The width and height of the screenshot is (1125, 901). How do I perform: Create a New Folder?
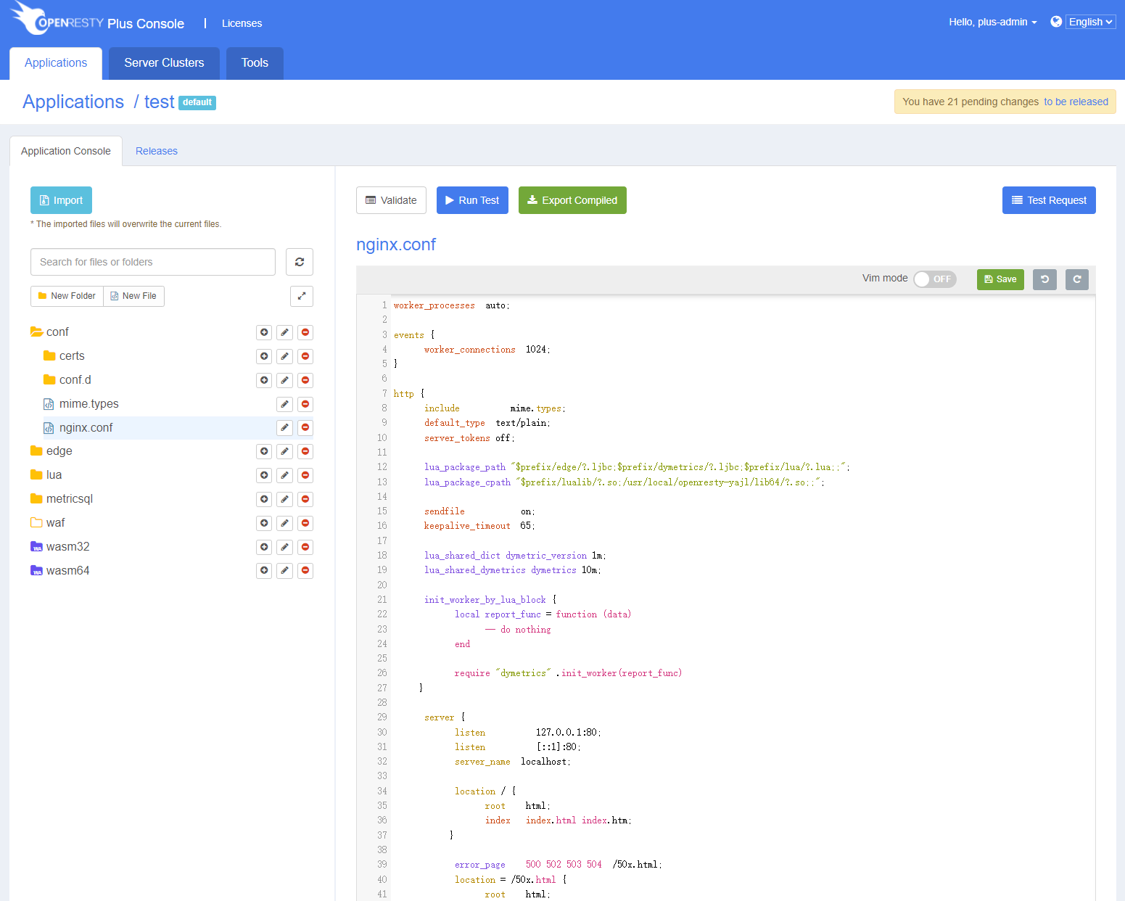pyautogui.click(x=67, y=296)
